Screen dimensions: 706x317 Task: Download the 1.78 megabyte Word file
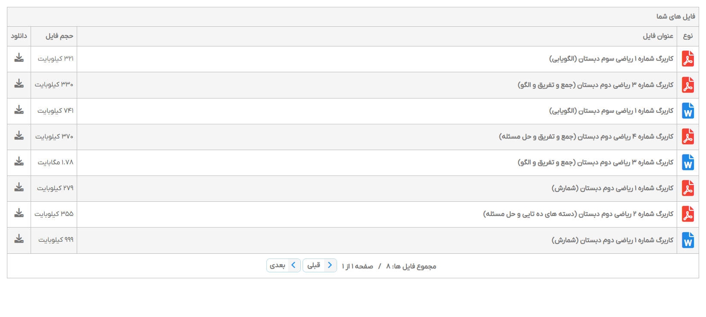[19, 162]
